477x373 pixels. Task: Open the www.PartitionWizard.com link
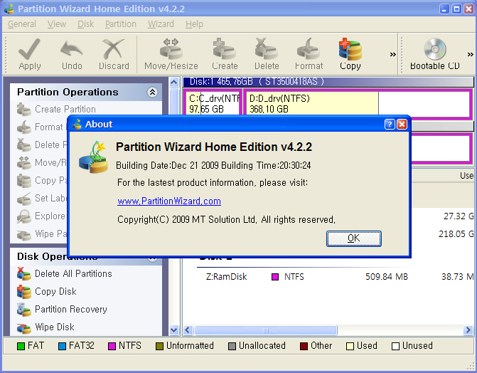pos(169,201)
